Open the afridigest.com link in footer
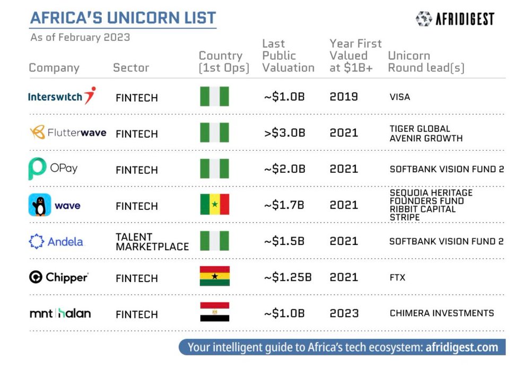The width and height of the screenshot is (524, 371). 461,347
